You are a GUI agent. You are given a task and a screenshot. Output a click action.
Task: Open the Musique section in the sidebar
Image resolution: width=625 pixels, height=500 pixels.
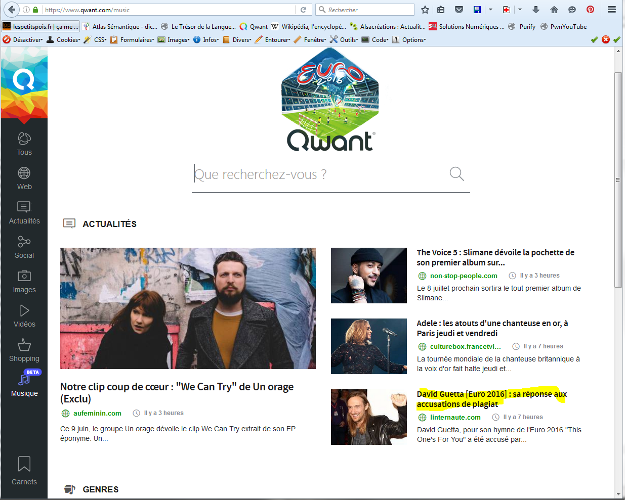pos(24,384)
